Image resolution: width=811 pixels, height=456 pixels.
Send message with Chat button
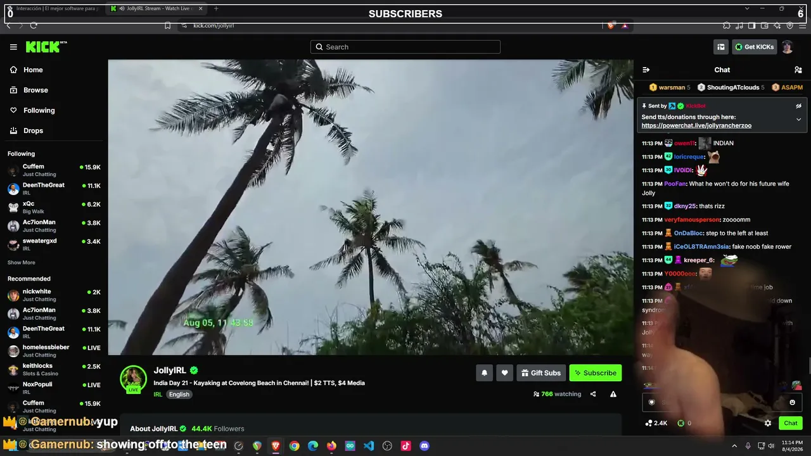click(790, 423)
